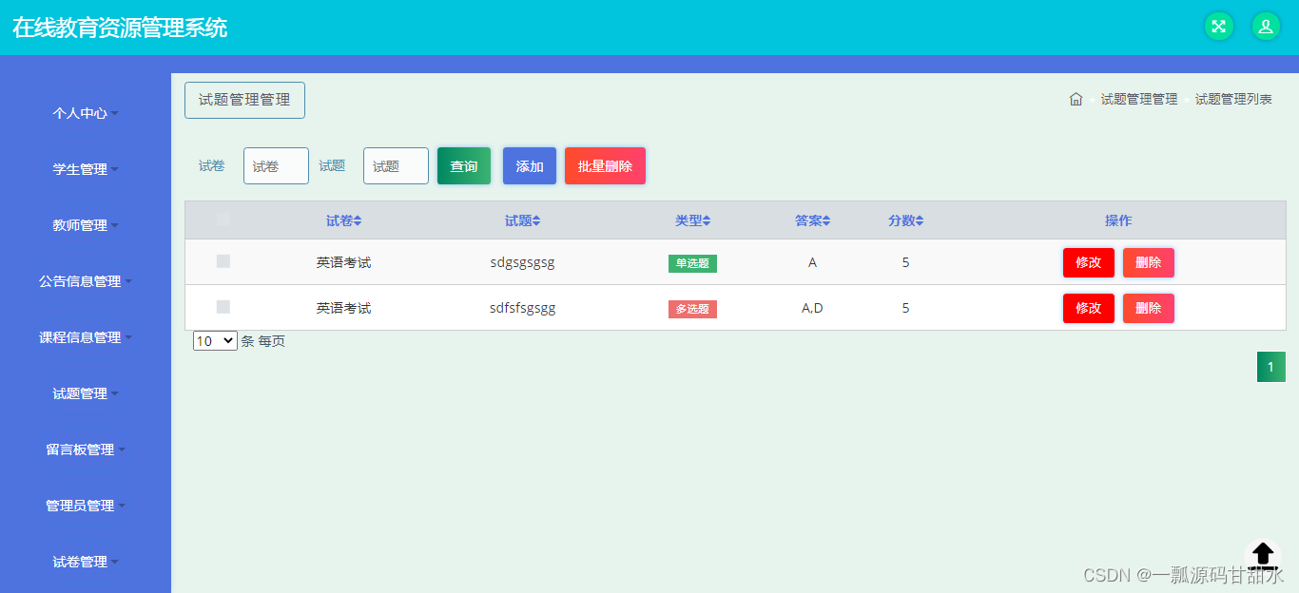Click the back-to-top arrow icon
Viewport: 1299px width, 593px height.
(1263, 556)
